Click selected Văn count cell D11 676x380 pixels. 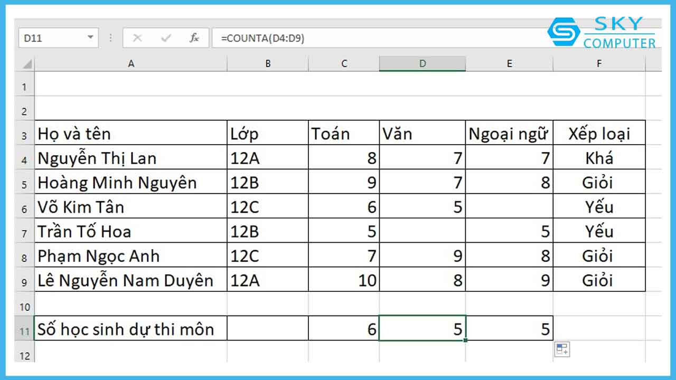[x=422, y=328]
